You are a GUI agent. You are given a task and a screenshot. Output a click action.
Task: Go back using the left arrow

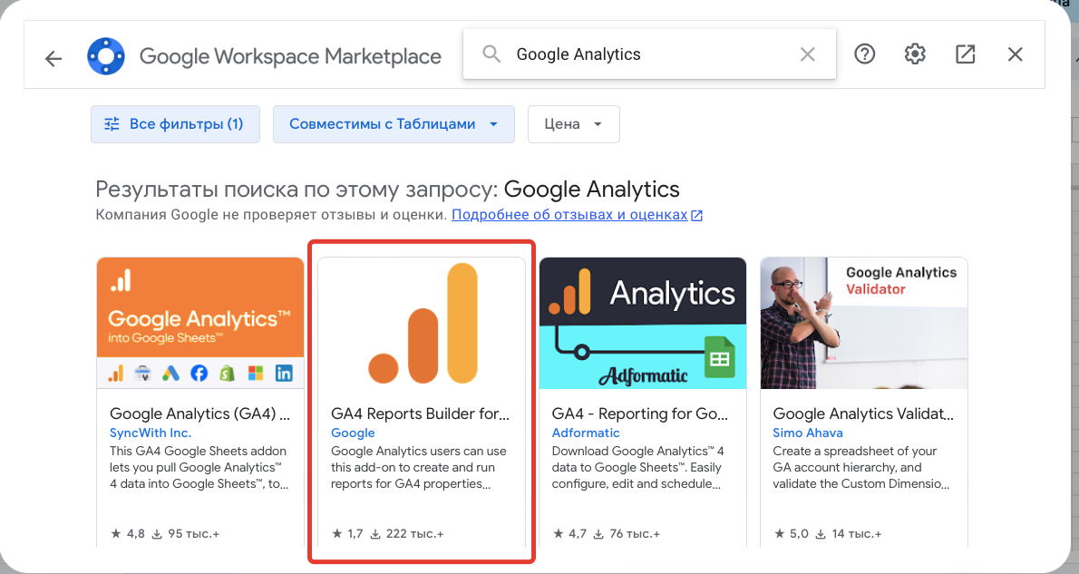[53, 59]
